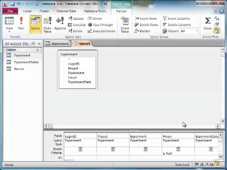
Task: Uncheck Show for Experiment column
Action: pos(146,149)
